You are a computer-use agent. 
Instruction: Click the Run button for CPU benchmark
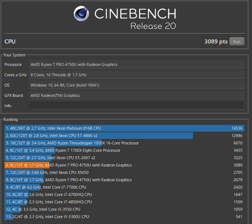pyautogui.click(x=237, y=42)
